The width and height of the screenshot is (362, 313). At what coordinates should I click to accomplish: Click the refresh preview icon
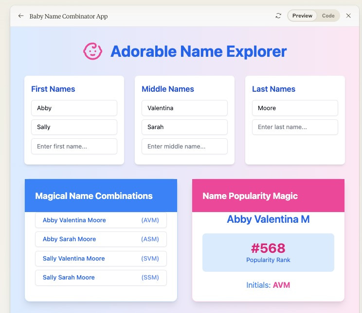coord(278,16)
